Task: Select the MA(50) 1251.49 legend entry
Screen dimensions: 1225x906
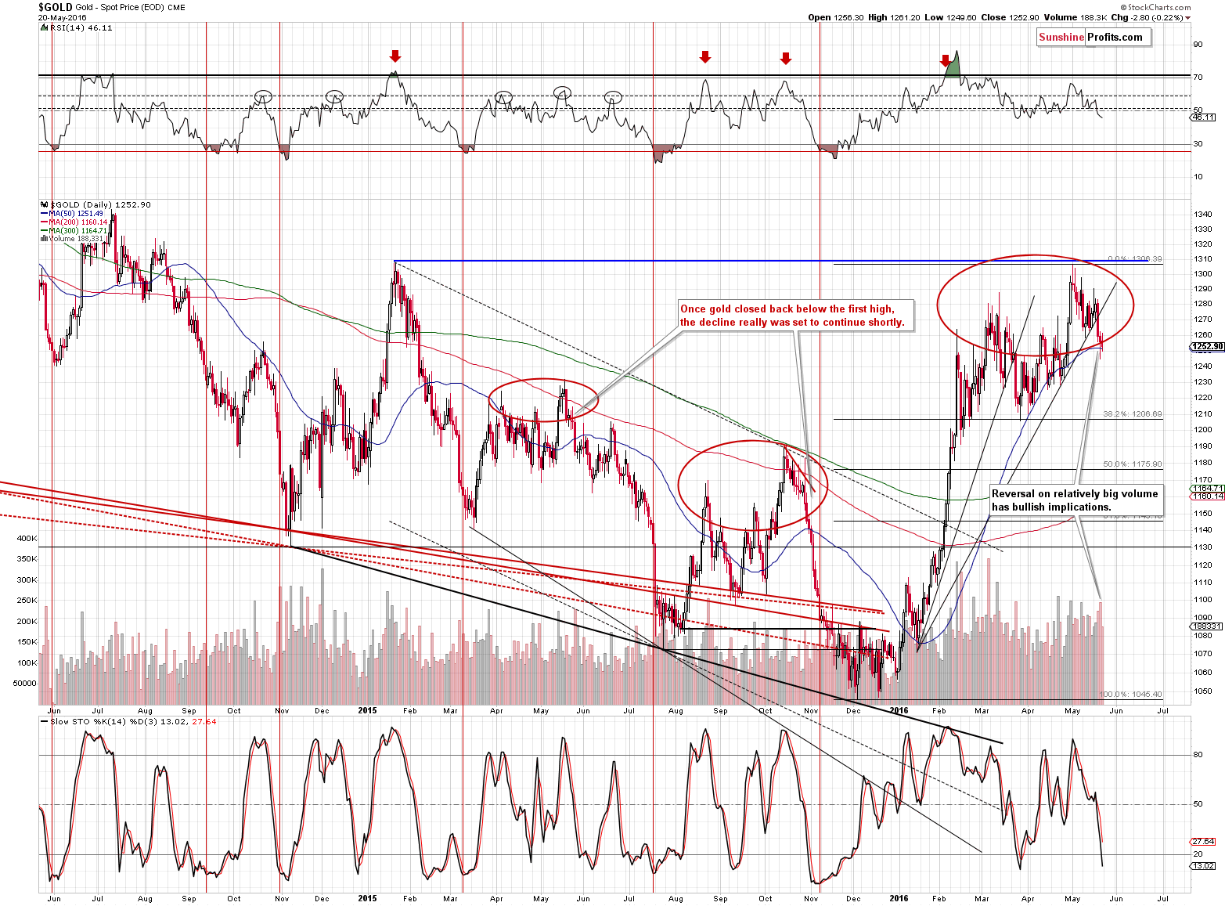Action: [x=76, y=213]
